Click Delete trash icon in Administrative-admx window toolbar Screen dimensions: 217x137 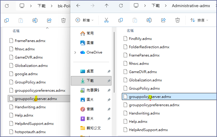tap(177, 20)
